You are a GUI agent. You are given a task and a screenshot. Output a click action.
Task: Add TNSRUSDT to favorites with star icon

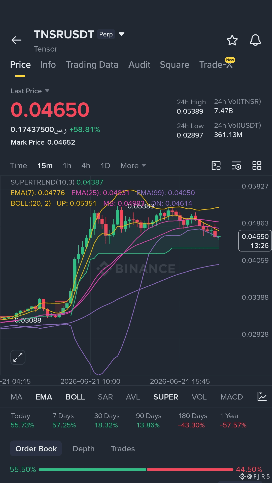(x=232, y=40)
